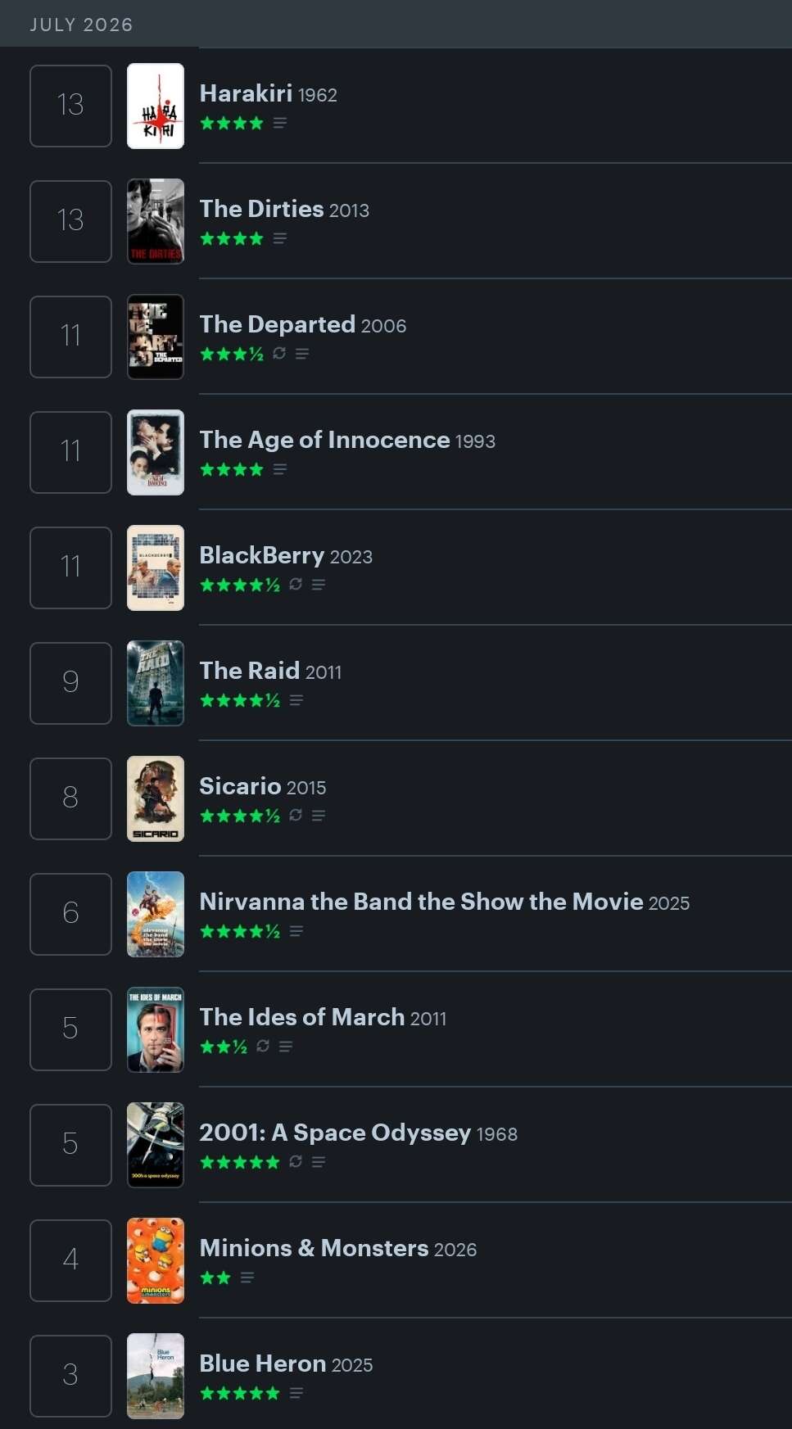The image size is (792, 1429).
Task: Open the review icon for The Raid
Action: [x=296, y=700]
